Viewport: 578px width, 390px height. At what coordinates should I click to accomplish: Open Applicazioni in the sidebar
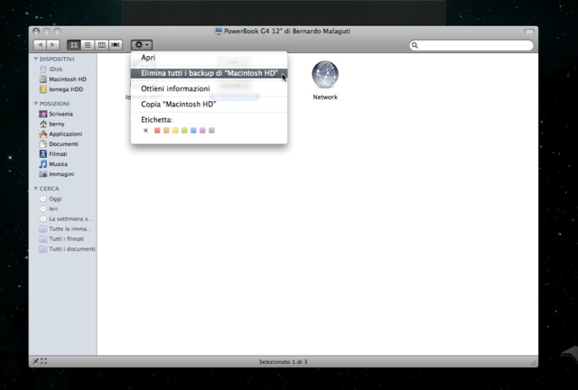[x=62, y=134]
